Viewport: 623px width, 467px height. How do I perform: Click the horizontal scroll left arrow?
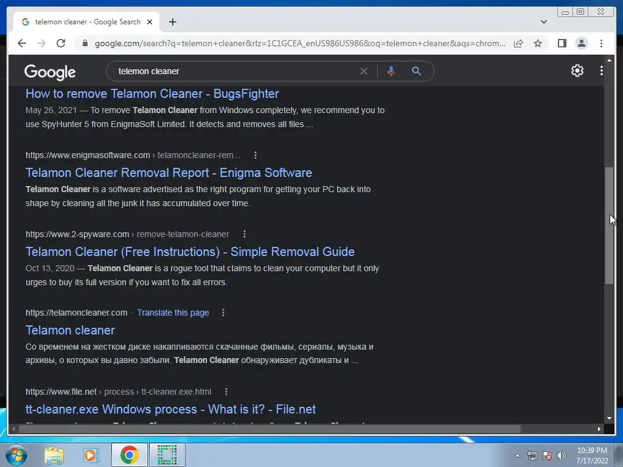click(13, 429)
